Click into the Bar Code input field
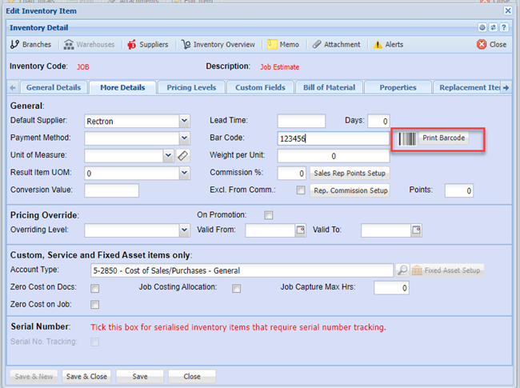The height and width of the screenshot is (388, 520). [x=333, y=138]
